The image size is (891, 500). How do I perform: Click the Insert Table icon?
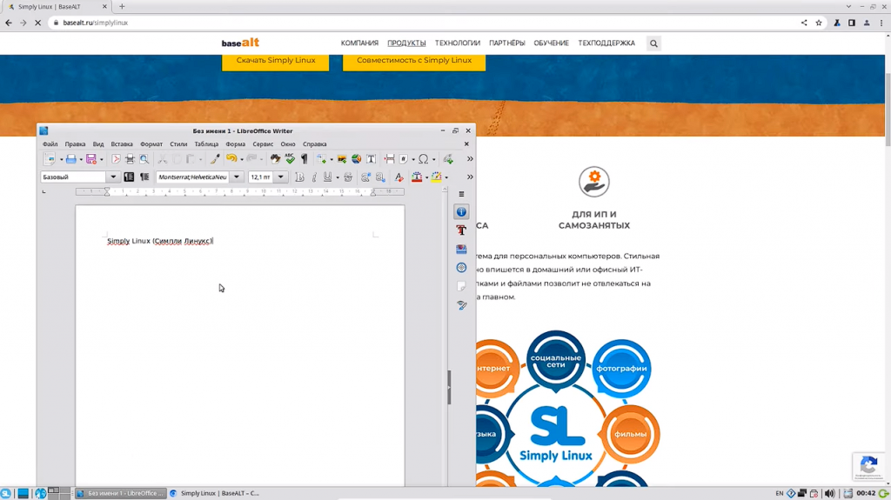[322, 159]
